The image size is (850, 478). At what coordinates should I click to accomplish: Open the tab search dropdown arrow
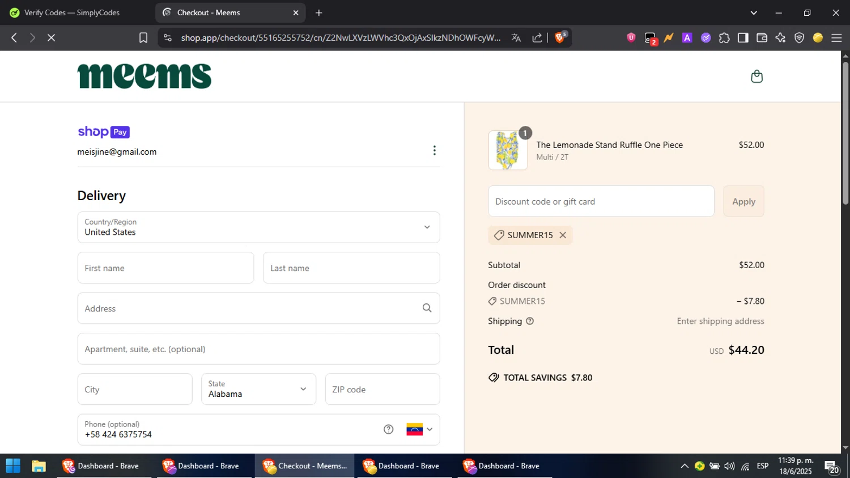(754, 12)
